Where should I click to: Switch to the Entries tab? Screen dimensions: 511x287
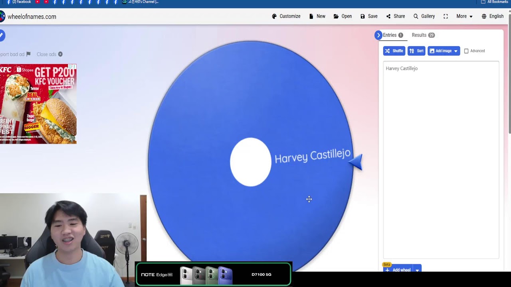coord(393,35)
